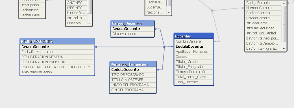Screen dimensions: 294x108
Task: Select NombreCarrera in the CodigoEscuela table
Action: (x=263, y=8)
